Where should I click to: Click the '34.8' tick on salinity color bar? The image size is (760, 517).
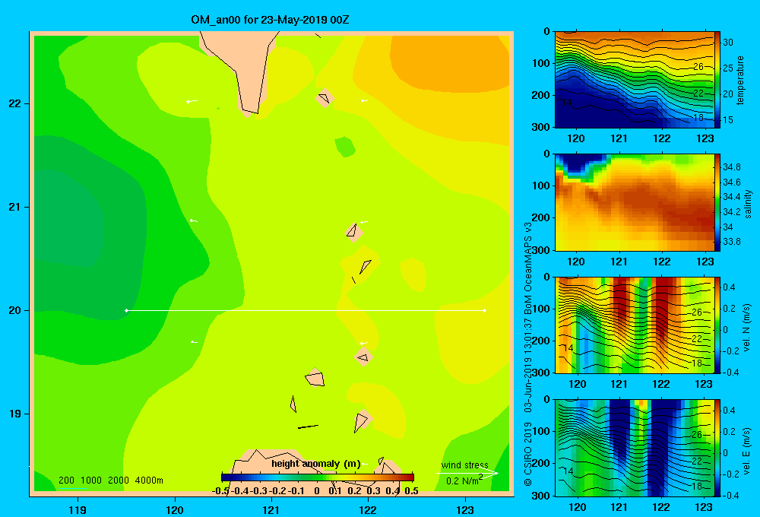731,167
